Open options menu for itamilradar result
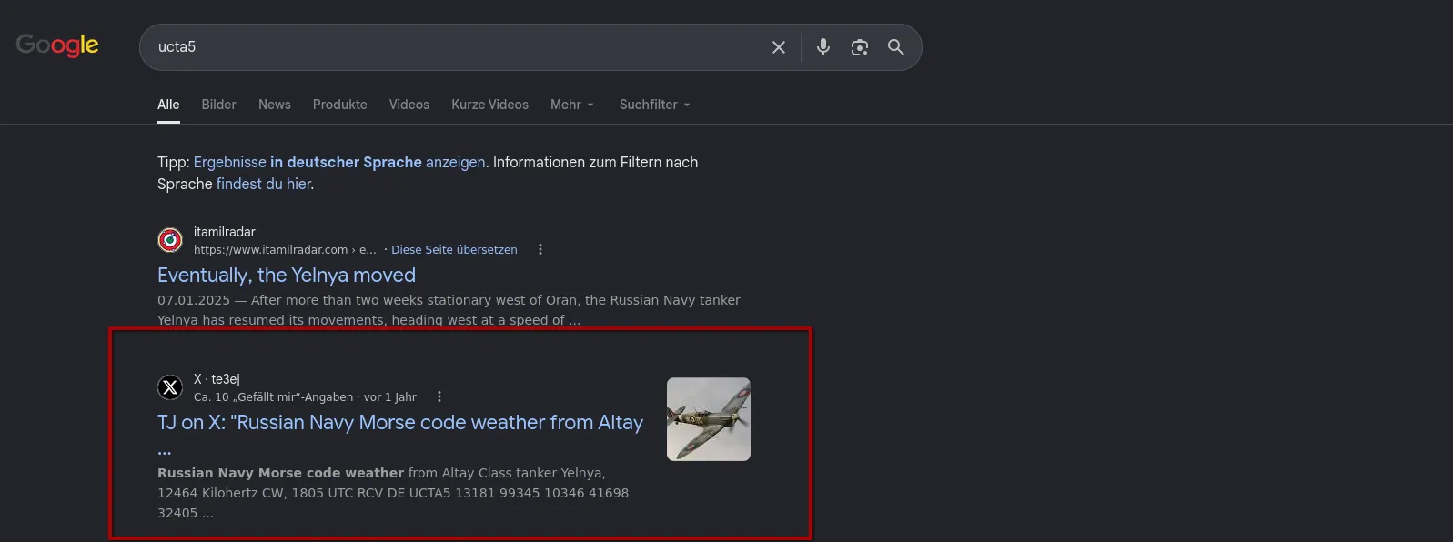 [x=540, y=249]
